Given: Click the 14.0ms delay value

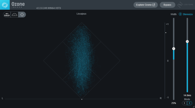Looking at the screenshot, I should [x=187, y=95].
